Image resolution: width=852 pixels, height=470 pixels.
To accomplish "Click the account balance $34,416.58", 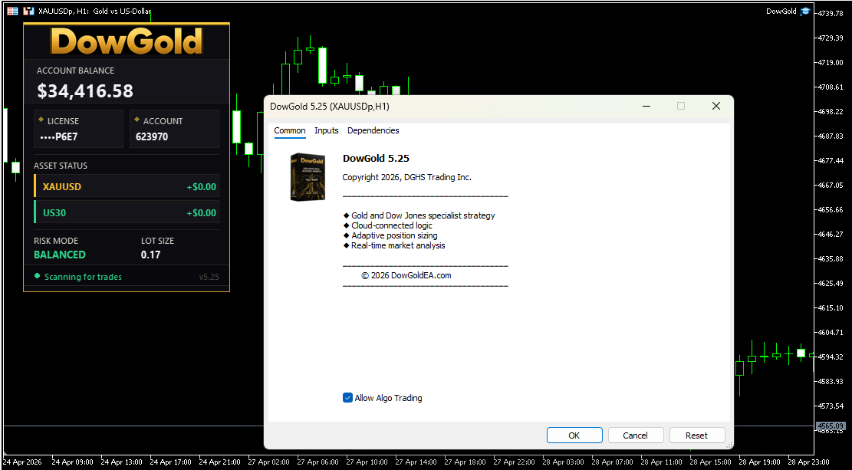I will point(85,90).
